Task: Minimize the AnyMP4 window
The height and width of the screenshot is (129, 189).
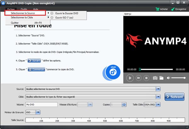Action: (x=173, y=3)
